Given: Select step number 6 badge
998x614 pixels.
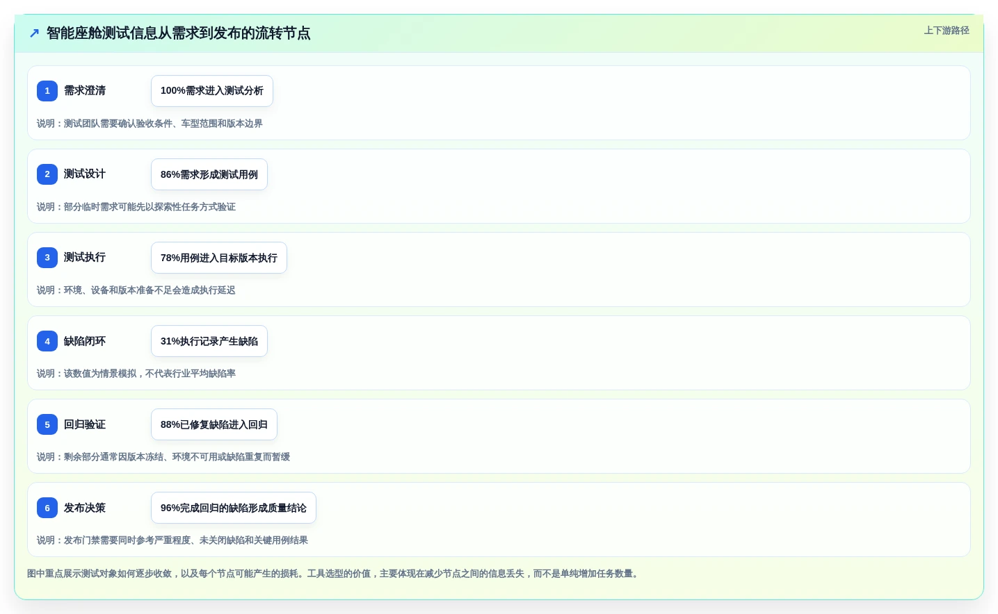Looking at the screenshot, I should pos(47,508).
